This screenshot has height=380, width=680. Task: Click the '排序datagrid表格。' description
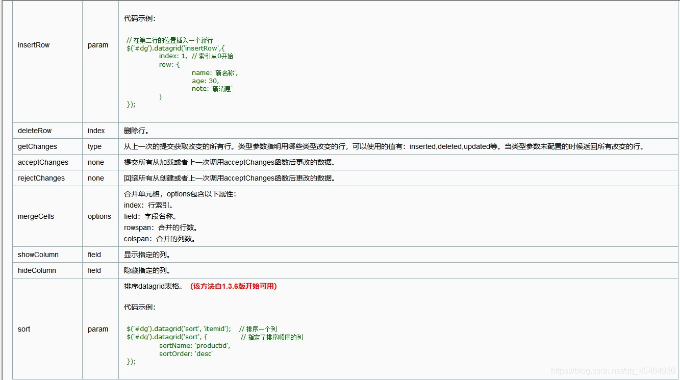153,286
